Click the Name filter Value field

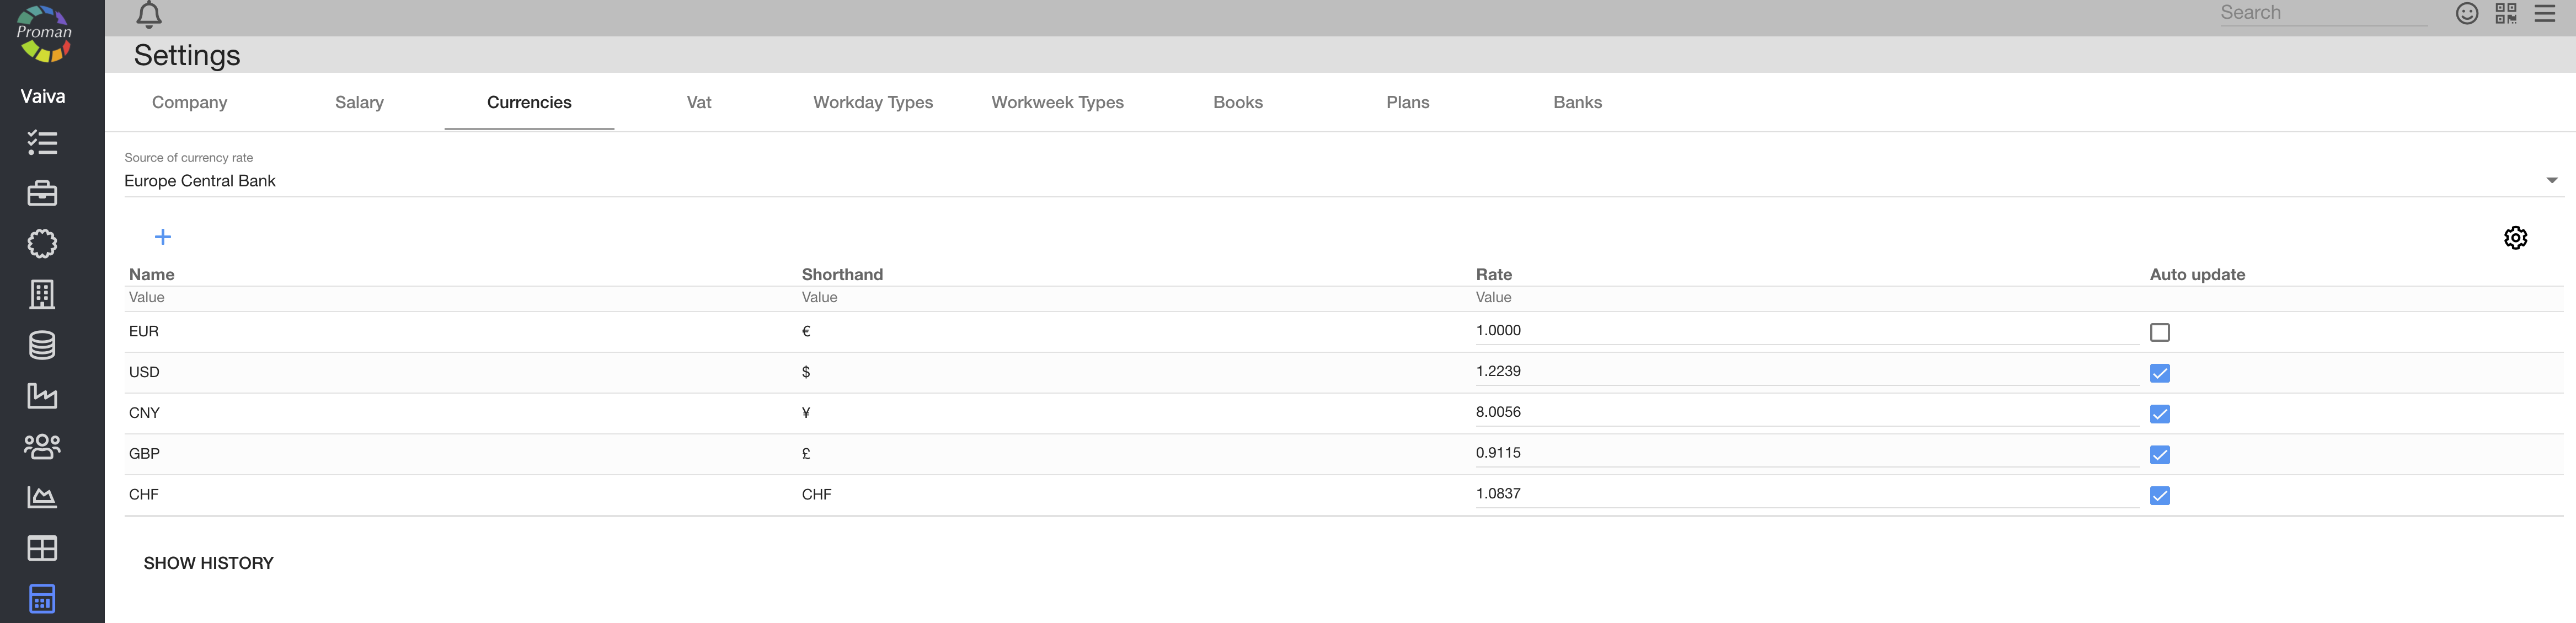[x=460, y=298]
